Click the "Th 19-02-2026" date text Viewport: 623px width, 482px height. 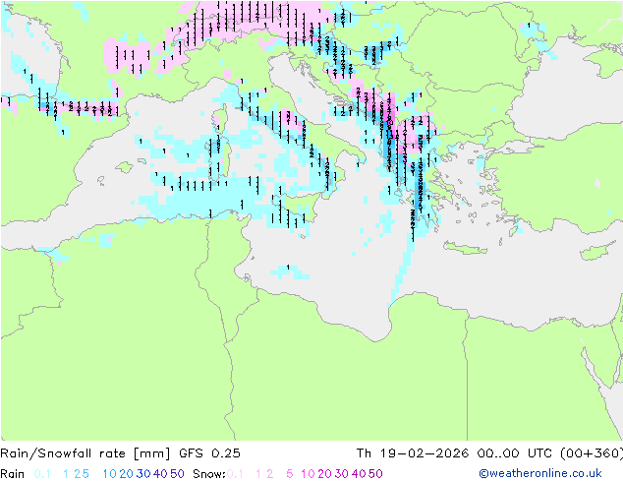click(413, 453)
